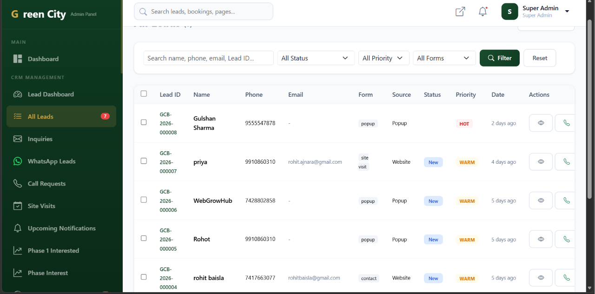This screenshot has height=294, width=595.
Task: Click the Call Requests phone icon
Action: tap(18, 183)
